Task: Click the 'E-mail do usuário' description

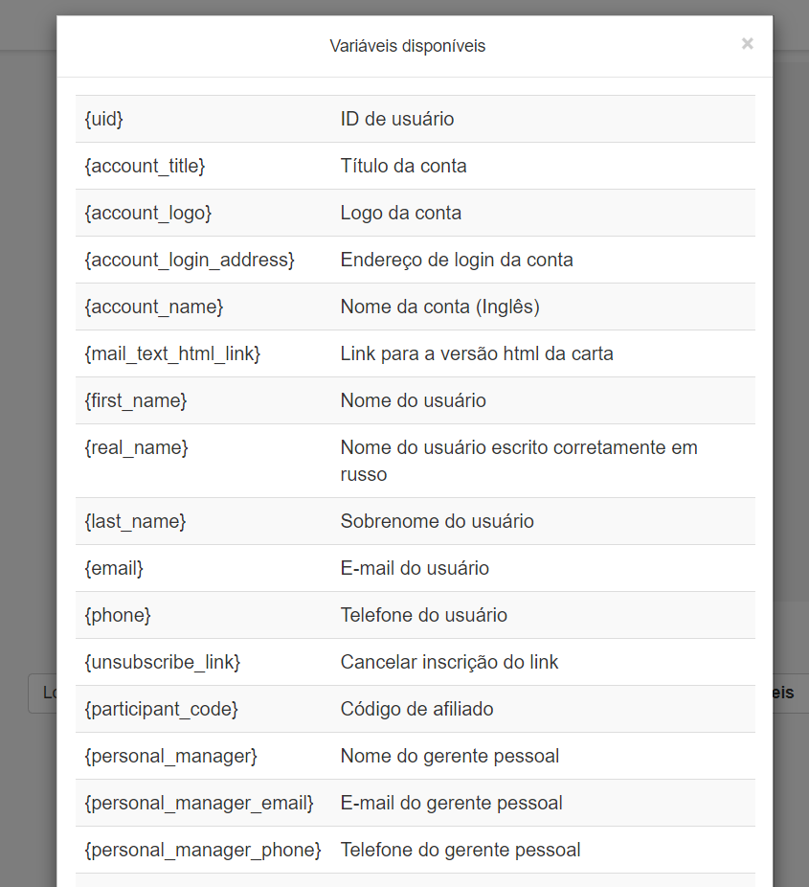Action: (415, 568)
